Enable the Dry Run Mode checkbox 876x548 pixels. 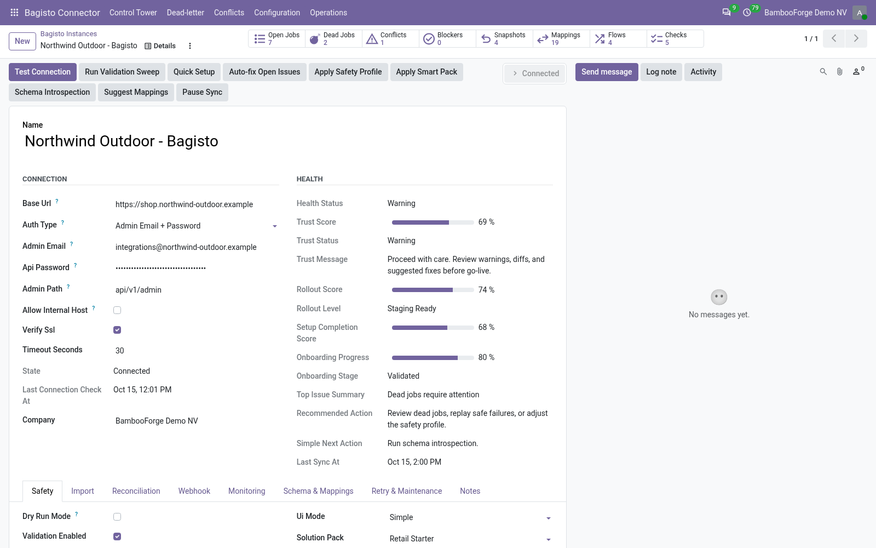tap(117, 517)
